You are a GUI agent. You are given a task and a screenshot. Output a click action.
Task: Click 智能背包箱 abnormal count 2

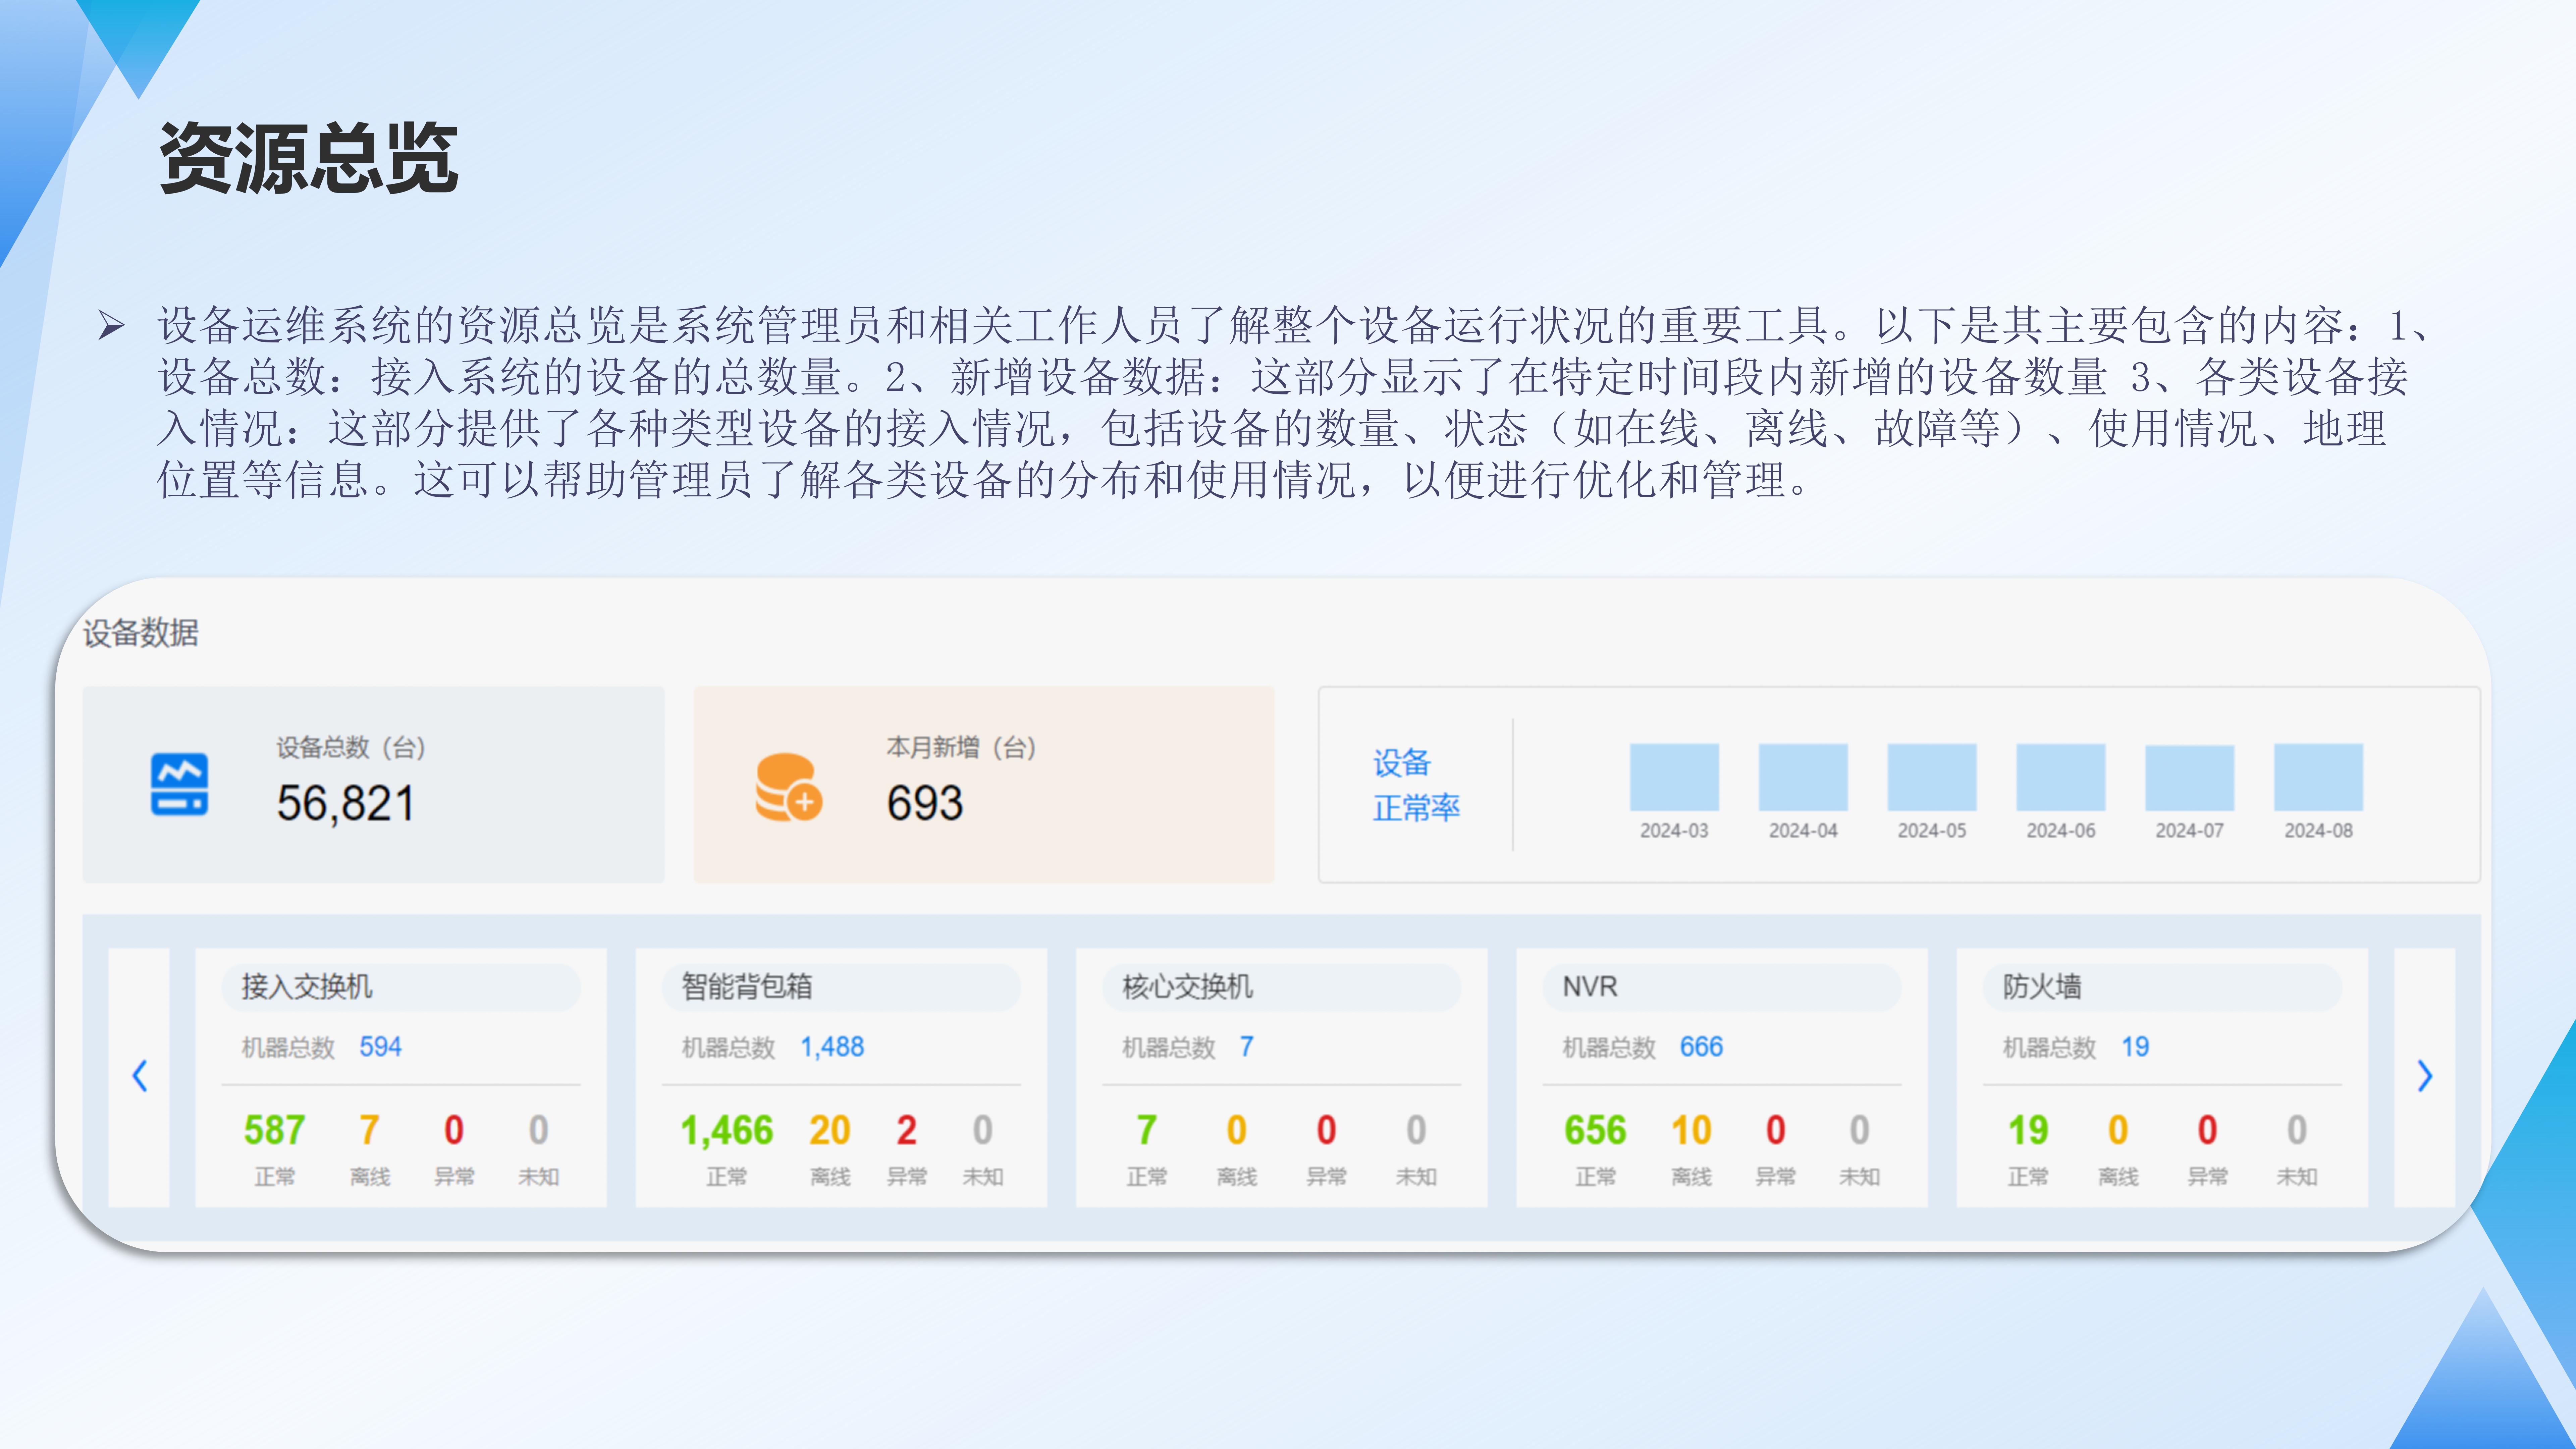pyautogui.click(x=907, y=1130)
